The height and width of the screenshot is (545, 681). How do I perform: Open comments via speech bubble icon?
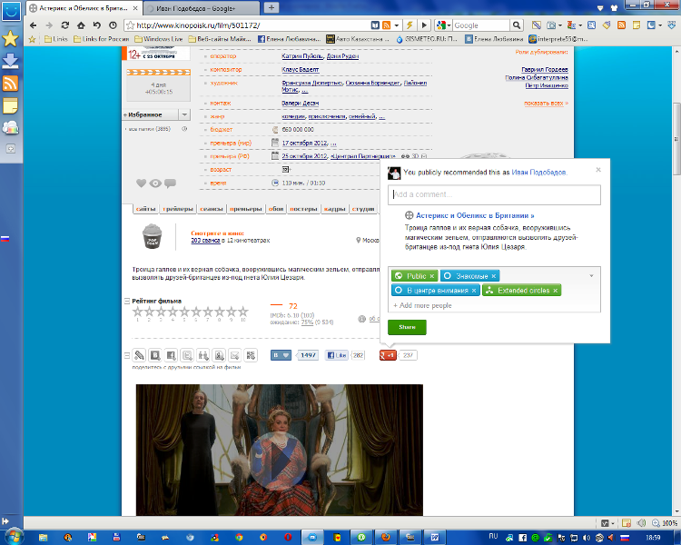pos(171,183)
